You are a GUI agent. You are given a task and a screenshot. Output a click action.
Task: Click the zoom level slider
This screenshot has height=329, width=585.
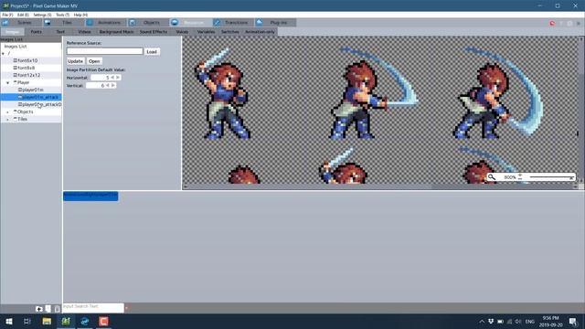(x=551, y=177)
